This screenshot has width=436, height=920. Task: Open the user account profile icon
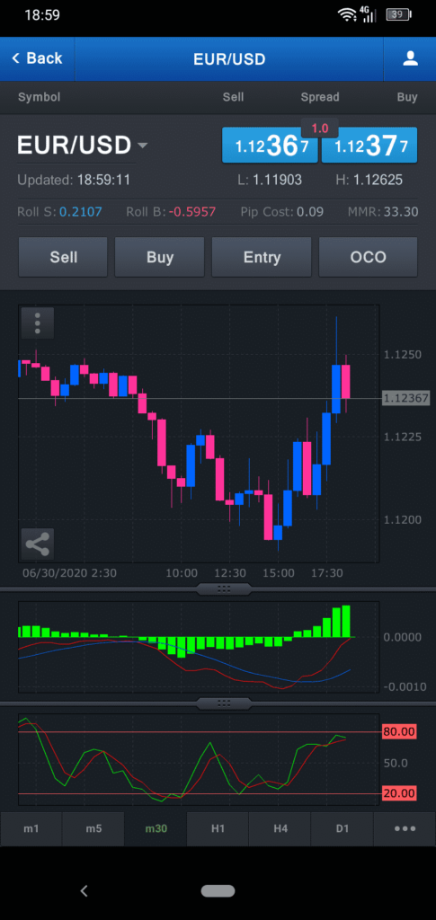click(x=410, y=58)
